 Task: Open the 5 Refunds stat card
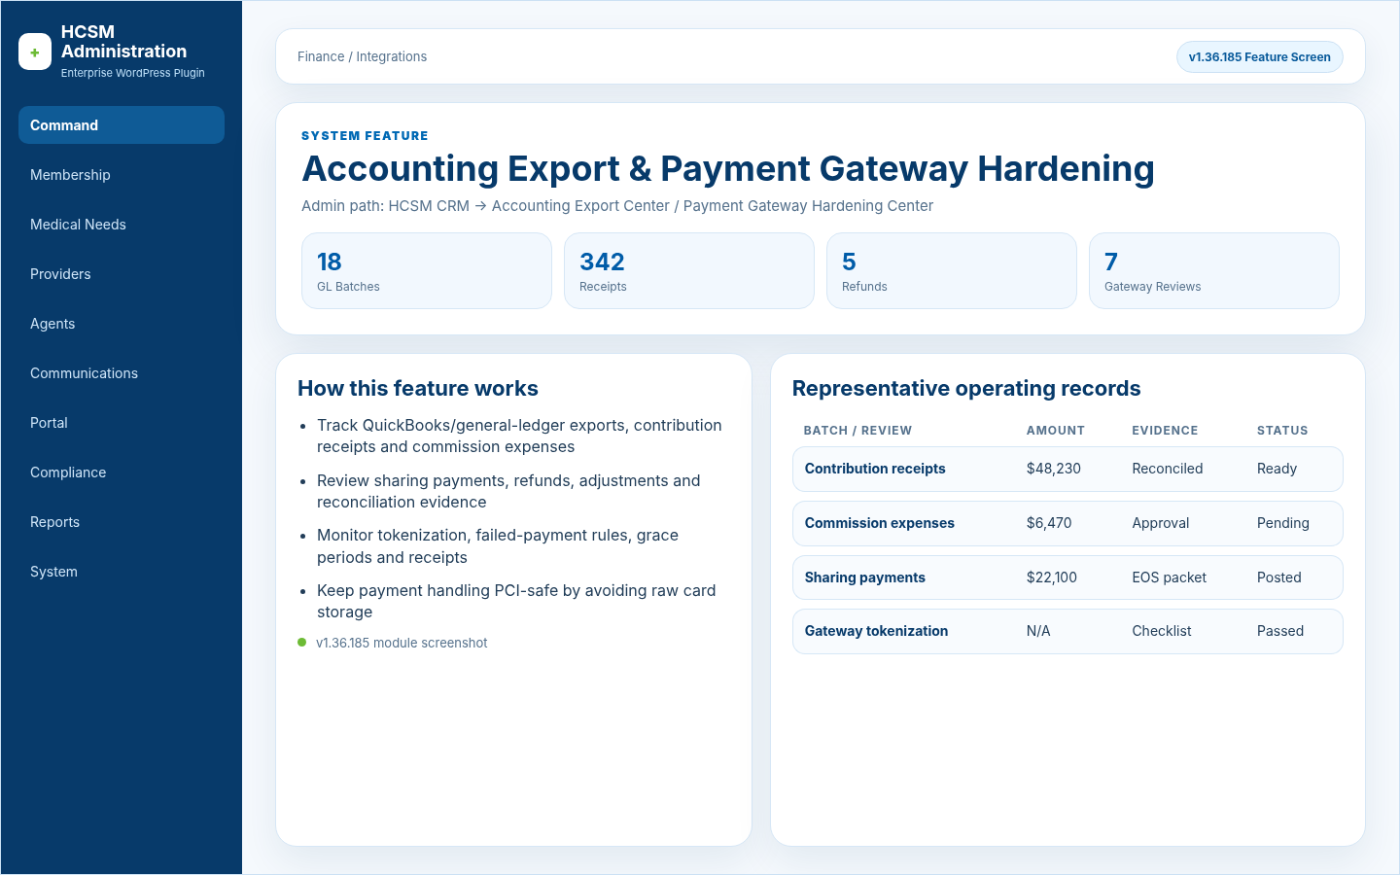tap(952, 271)
